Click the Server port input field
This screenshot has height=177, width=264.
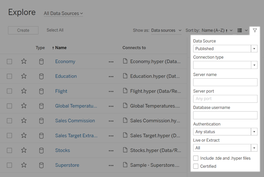click(x=225, y=99)
